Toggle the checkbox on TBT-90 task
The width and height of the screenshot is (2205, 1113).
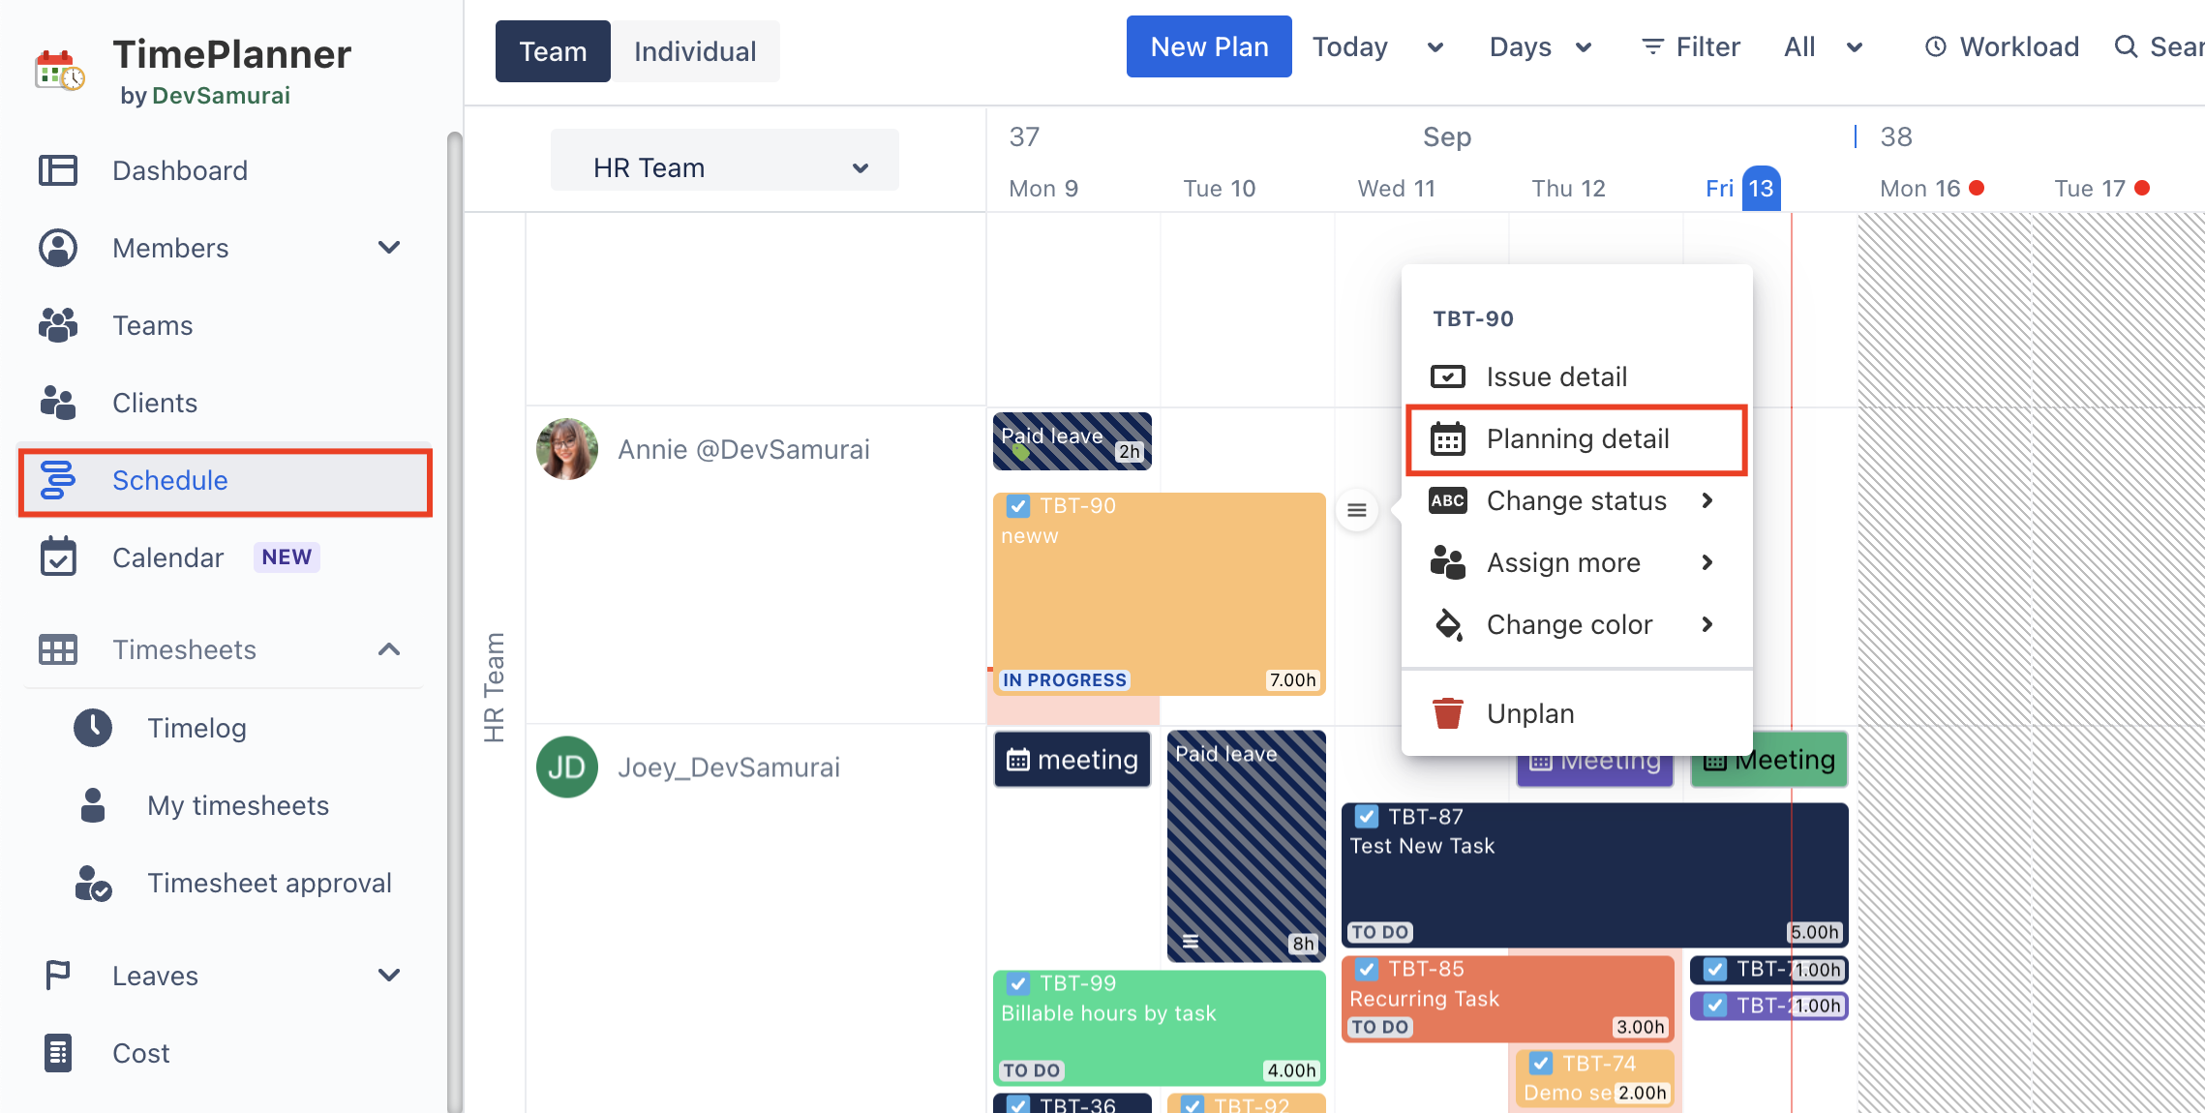1017,505
